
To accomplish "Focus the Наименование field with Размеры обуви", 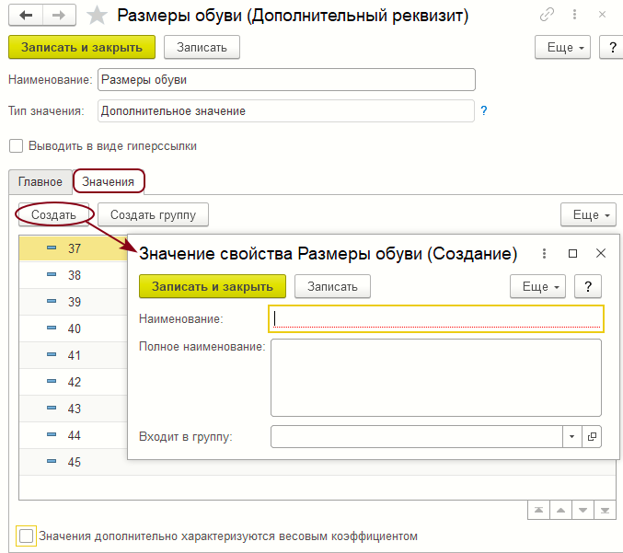I will (286, 79).
